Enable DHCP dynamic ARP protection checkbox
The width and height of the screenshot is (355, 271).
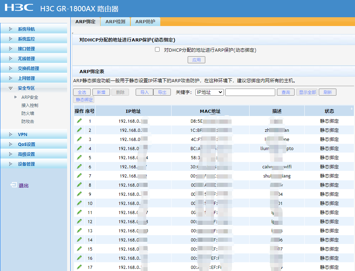coord(157,50)
